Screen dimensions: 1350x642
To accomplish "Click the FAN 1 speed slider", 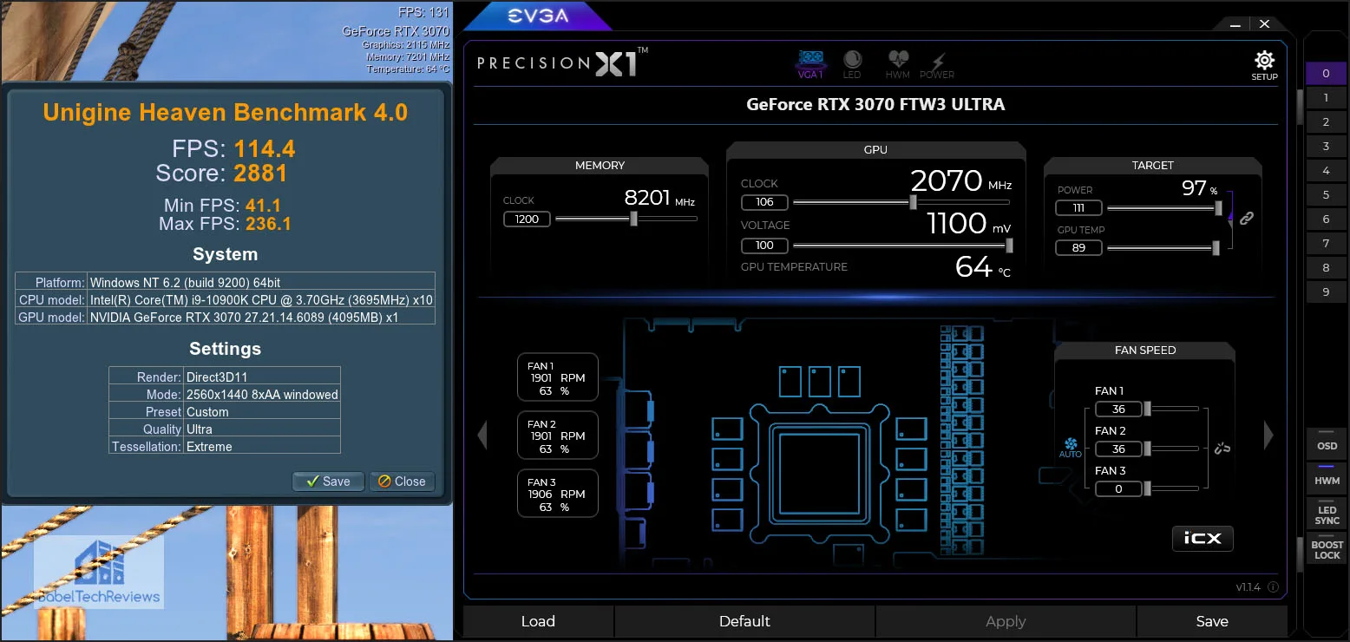I will click(x=1172, y=409).
